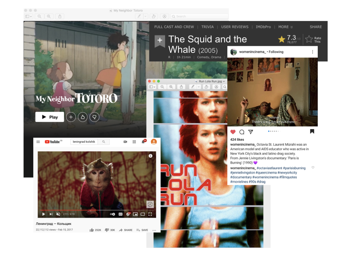Unlike the Instagram post with red heart
348x261 pixels.
coord(233,132)
